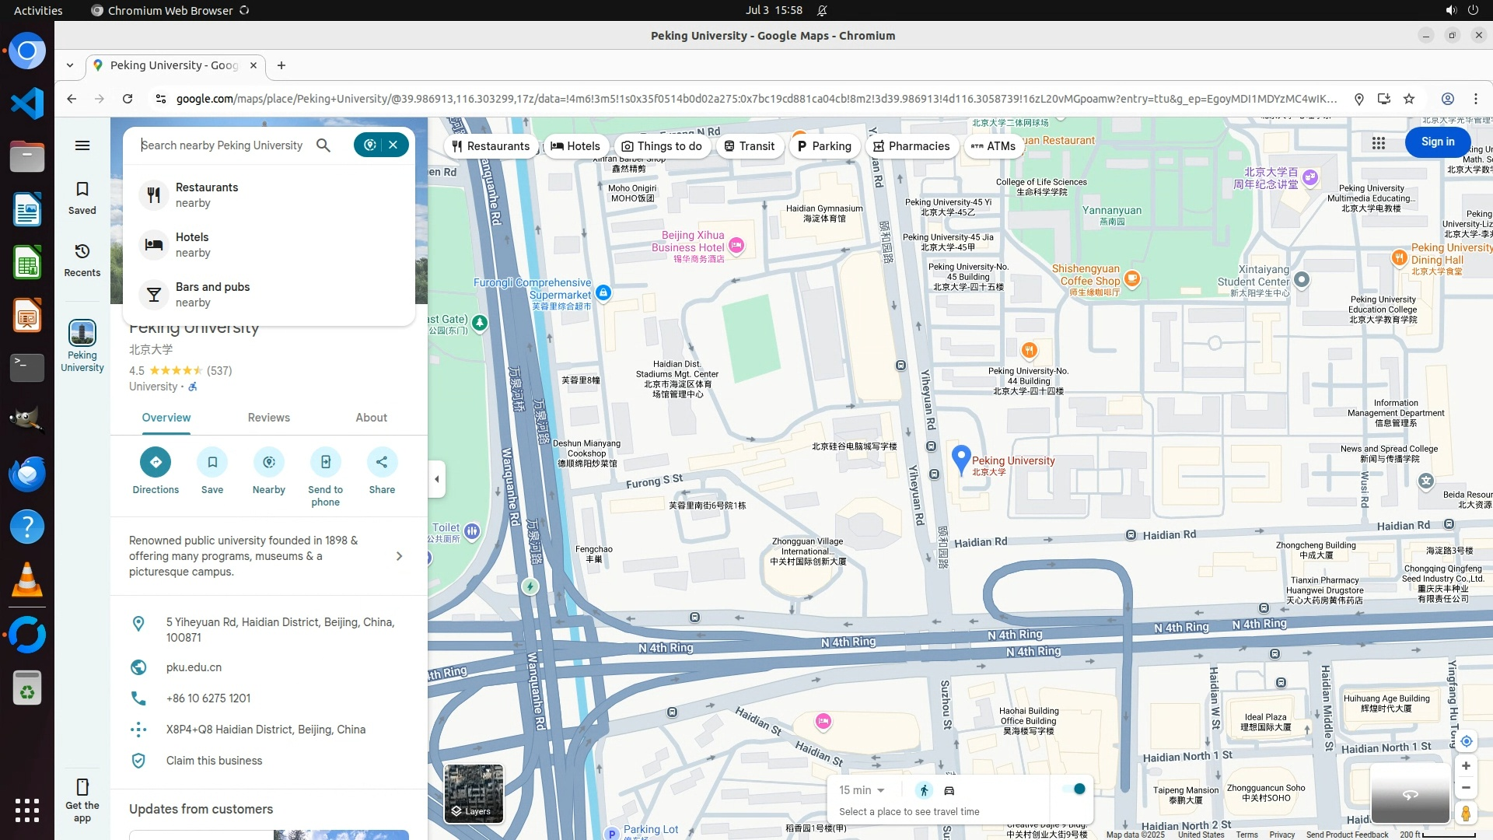Click the Send to phone icon
The width and height of the screenshot is (1493, 840).
point(325,462)
